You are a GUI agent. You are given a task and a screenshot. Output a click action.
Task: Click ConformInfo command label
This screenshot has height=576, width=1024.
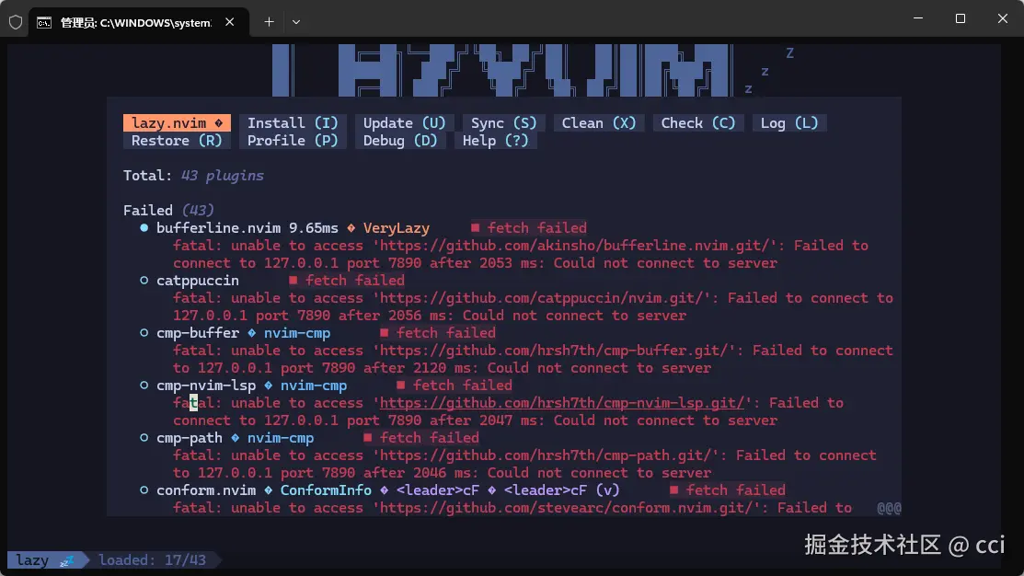[326, 490]
